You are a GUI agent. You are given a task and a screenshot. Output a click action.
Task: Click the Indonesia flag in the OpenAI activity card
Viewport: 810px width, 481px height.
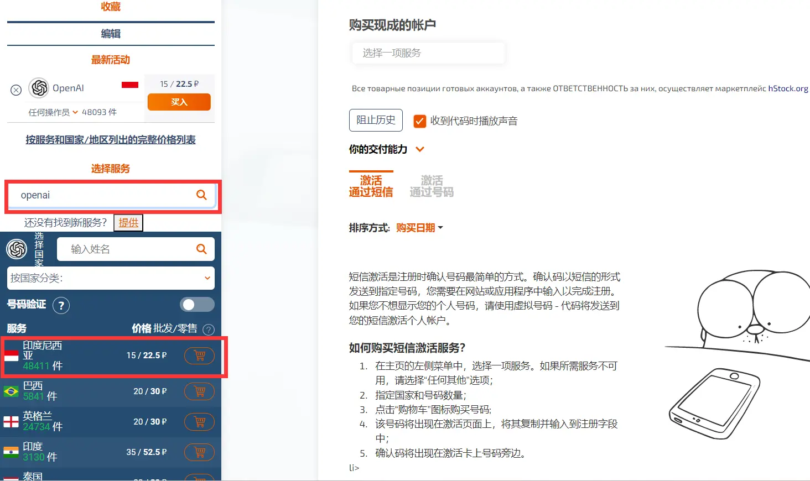tap(130, 85)
